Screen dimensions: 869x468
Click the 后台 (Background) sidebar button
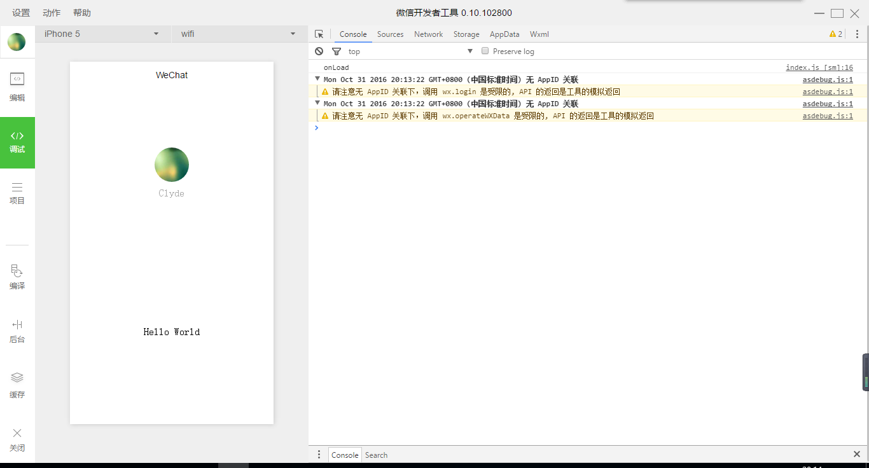(x=17, y=331)
